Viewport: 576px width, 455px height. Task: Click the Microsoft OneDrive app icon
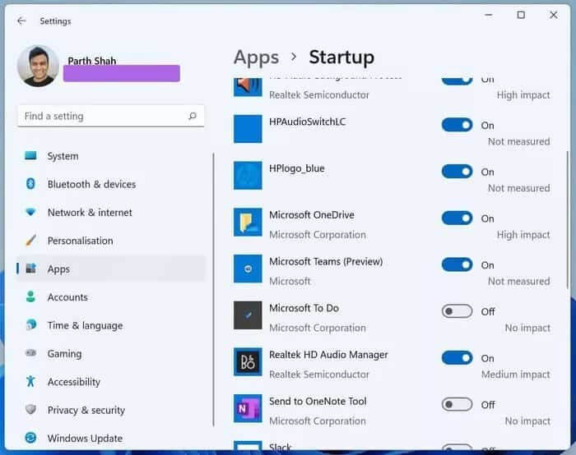[x=248, y=222]
